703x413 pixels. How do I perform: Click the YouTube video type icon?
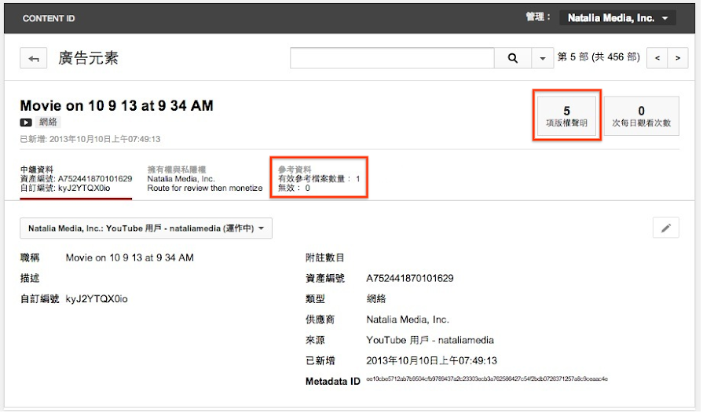(26, 122)
